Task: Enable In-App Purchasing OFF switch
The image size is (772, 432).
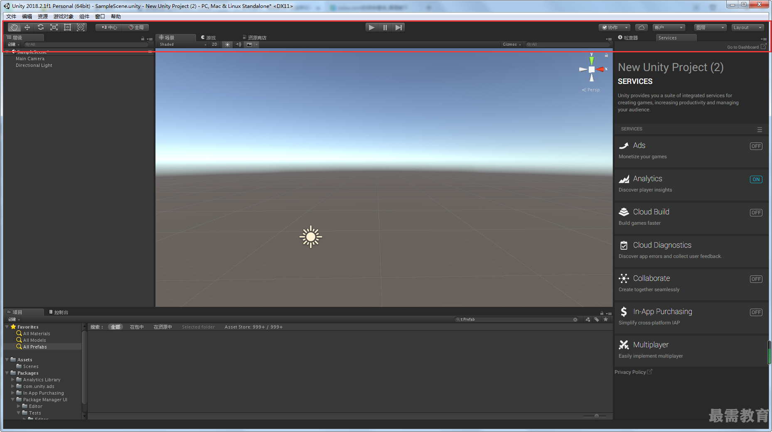Action: click(x=756, y=312)
